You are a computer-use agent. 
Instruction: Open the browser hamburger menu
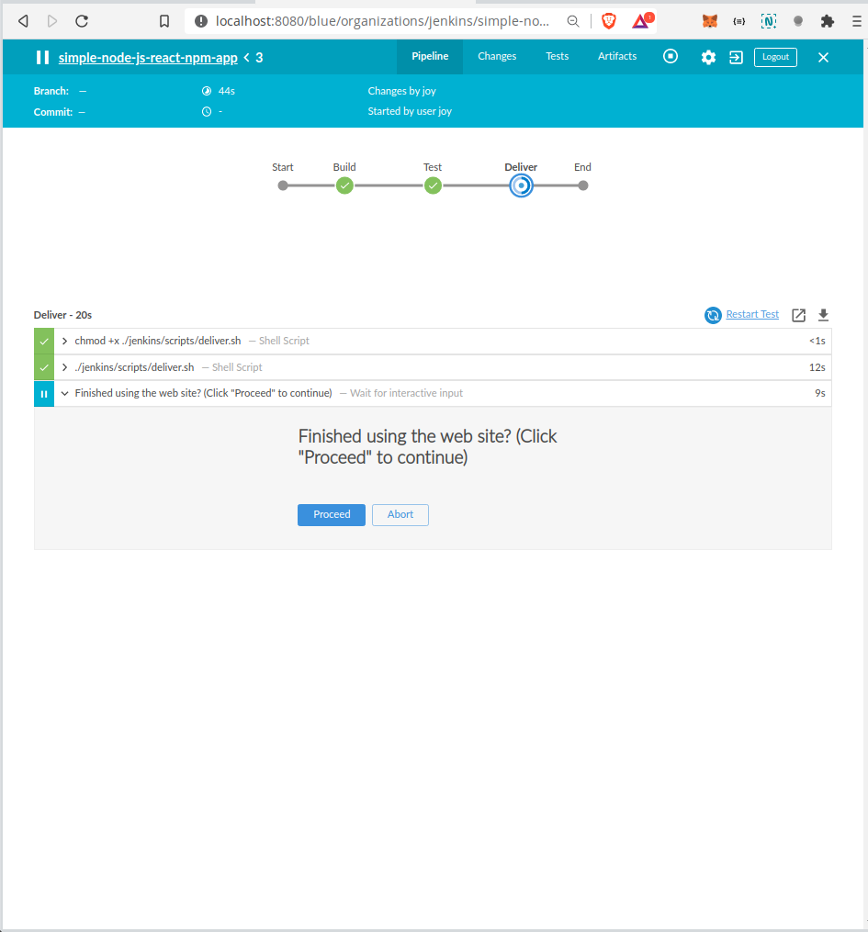tap(857, 21)
